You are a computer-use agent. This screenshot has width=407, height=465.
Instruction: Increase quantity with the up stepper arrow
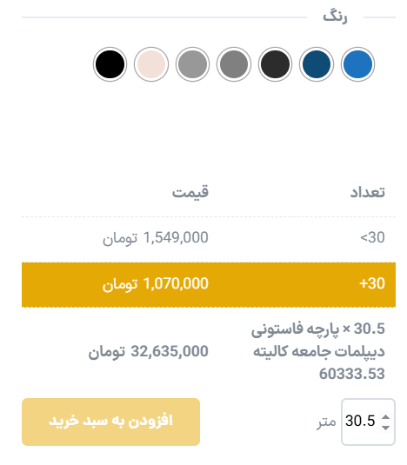(385, 417)
